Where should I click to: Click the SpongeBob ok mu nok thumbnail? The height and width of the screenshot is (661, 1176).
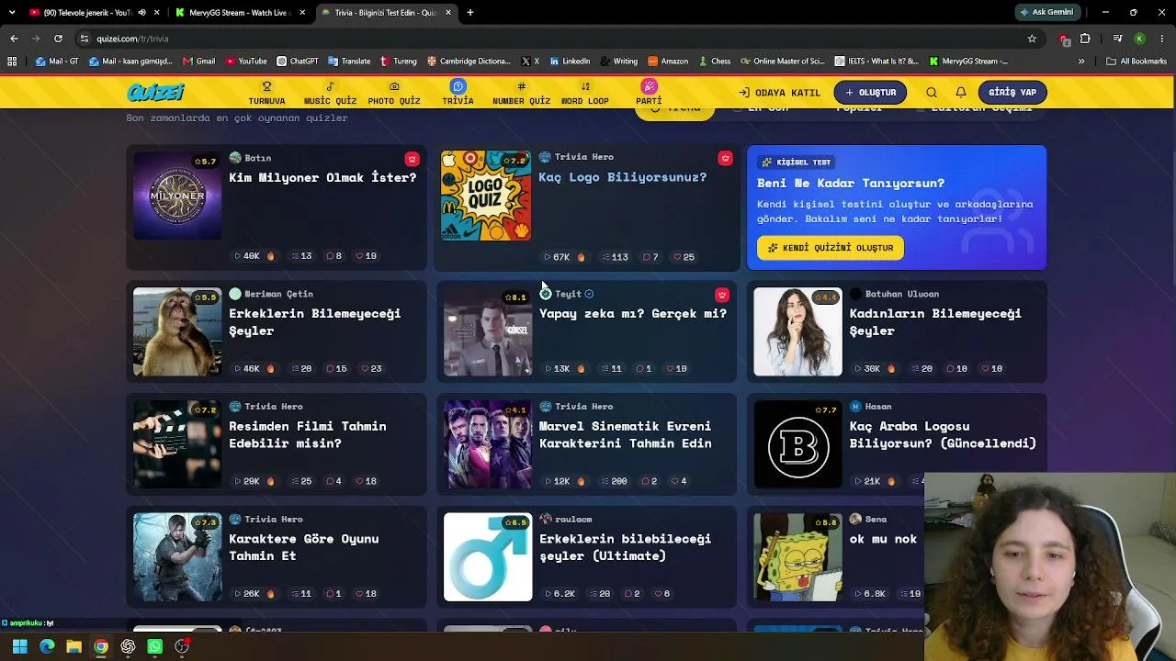[x=797, y=557]
